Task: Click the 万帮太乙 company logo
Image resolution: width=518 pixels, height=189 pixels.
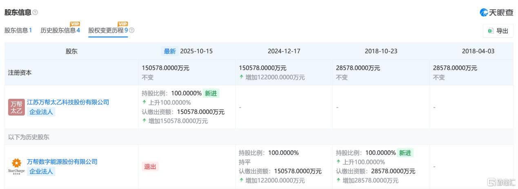Action: (16, 107)
